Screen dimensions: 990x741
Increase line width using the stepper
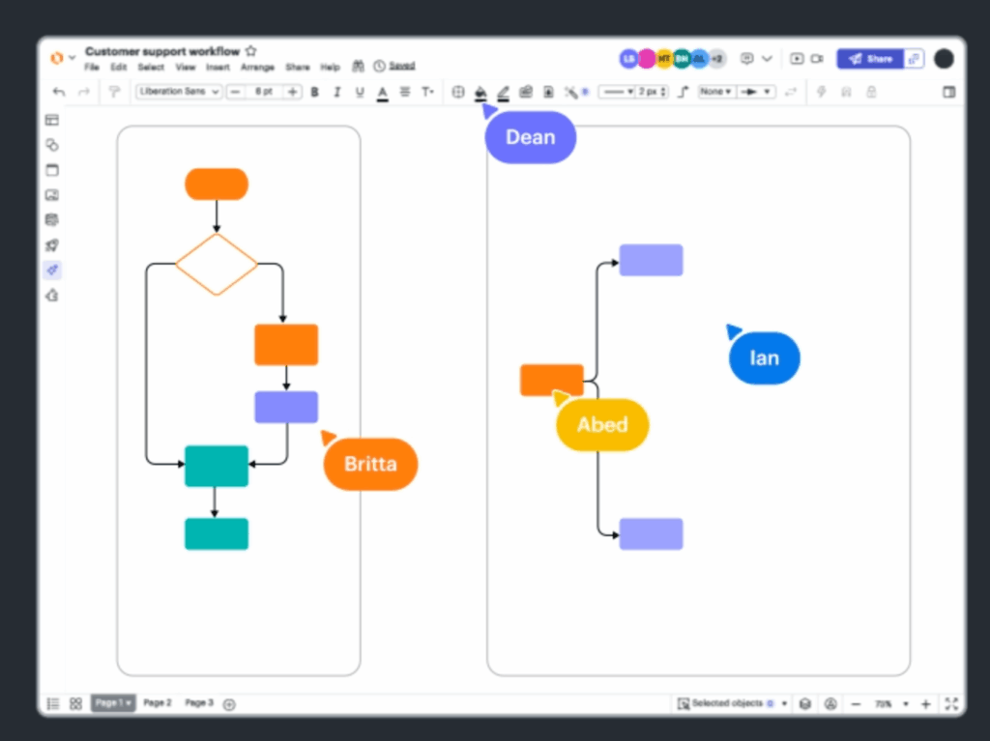[663, 88]
